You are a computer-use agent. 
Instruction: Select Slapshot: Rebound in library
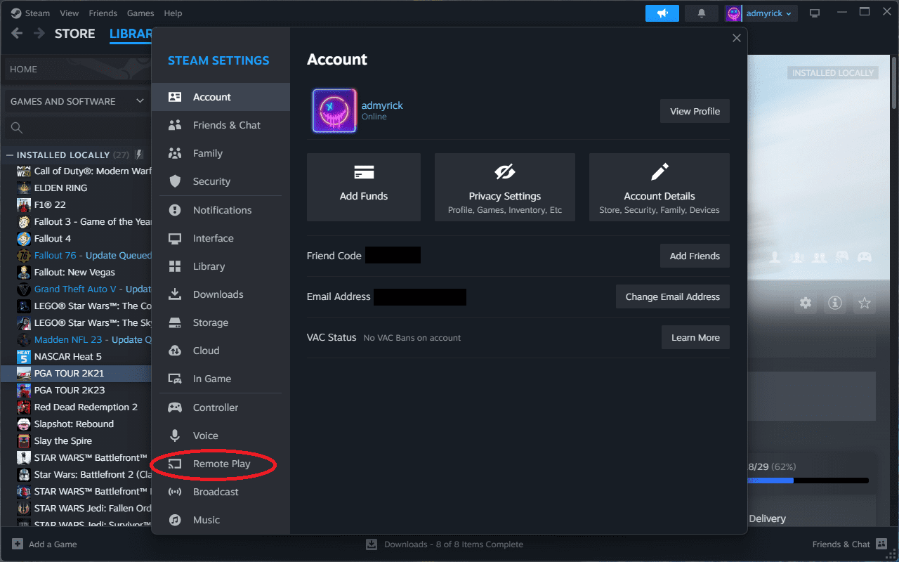[74, 424]
